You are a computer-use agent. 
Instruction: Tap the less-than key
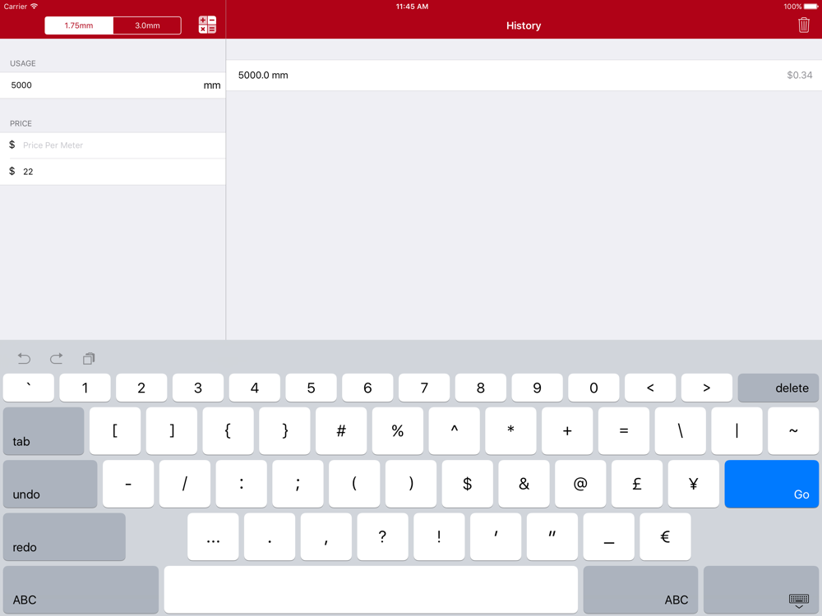pos(650,388)
